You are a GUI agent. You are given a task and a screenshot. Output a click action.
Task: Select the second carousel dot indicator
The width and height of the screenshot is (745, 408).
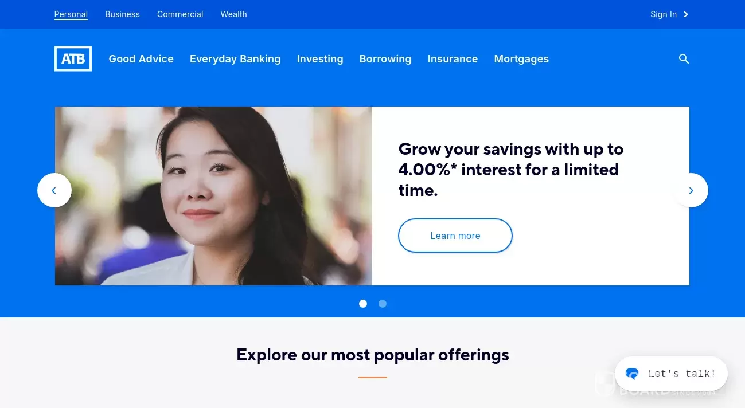[x=383, y=304]
